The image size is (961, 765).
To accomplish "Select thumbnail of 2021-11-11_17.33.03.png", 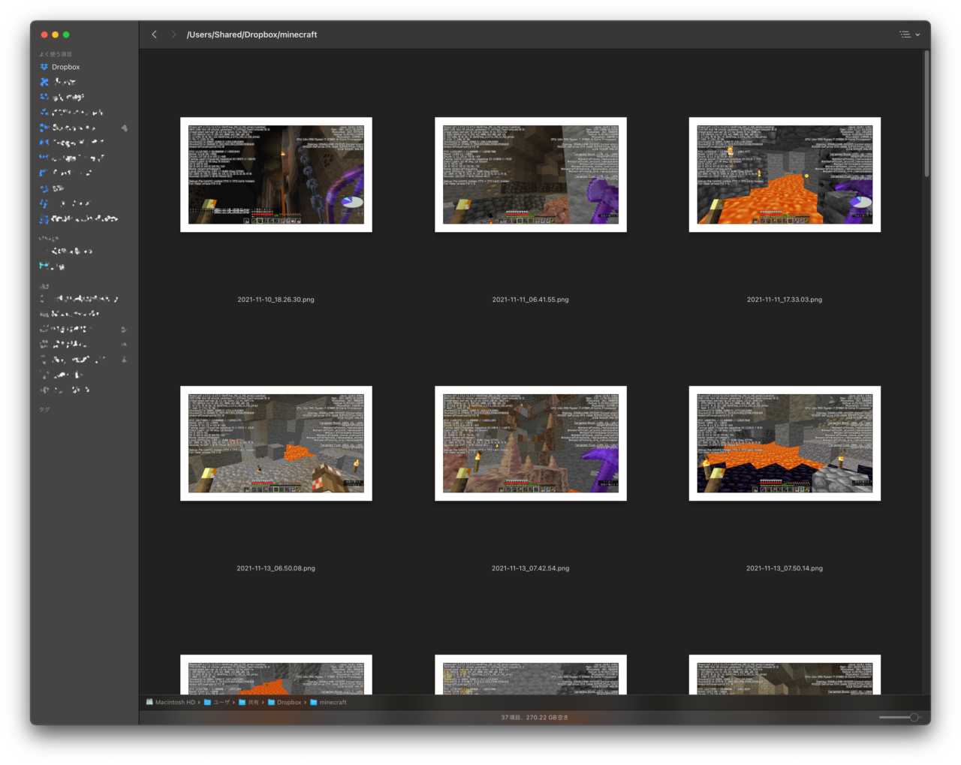I will [x=785, y=175].
